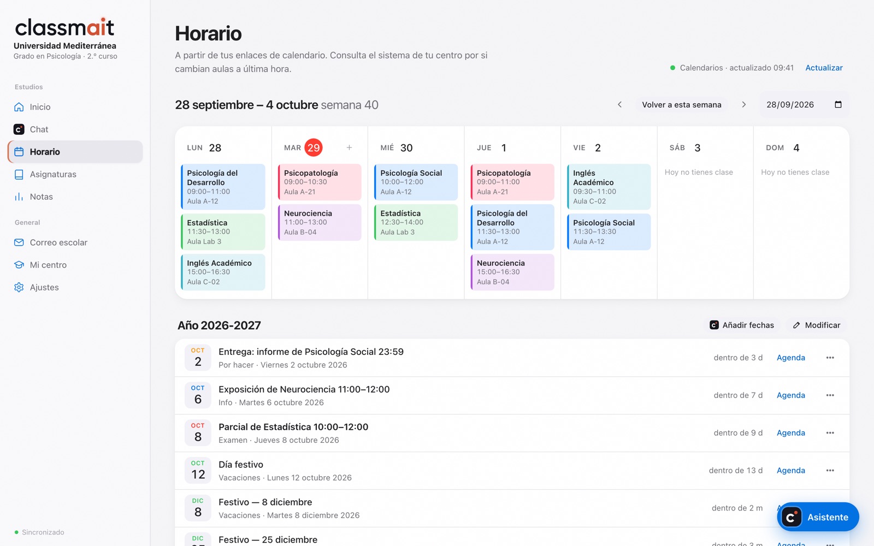Open more options for Entrega informe row
Screen dimensions: 874x546
[x=830, y=358]
